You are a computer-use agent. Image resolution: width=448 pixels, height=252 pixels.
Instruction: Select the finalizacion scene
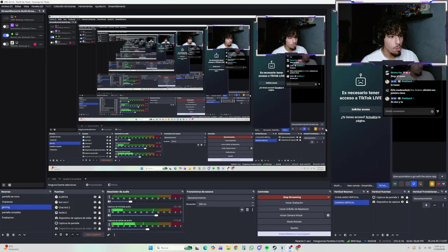click(x=26, y=218)
